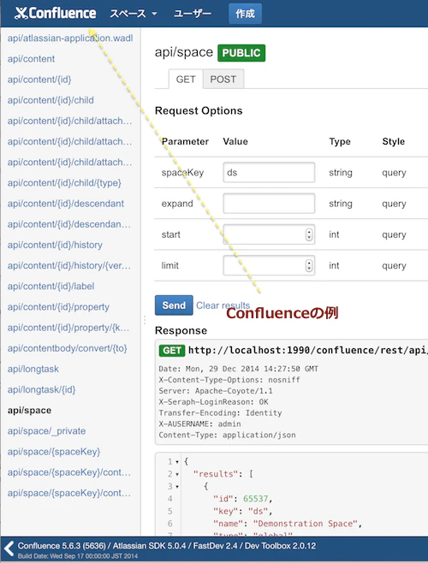Click the Request Options heading
Image resolution: width=428 pixels, height=563 pixels.
tap(199, 110)
